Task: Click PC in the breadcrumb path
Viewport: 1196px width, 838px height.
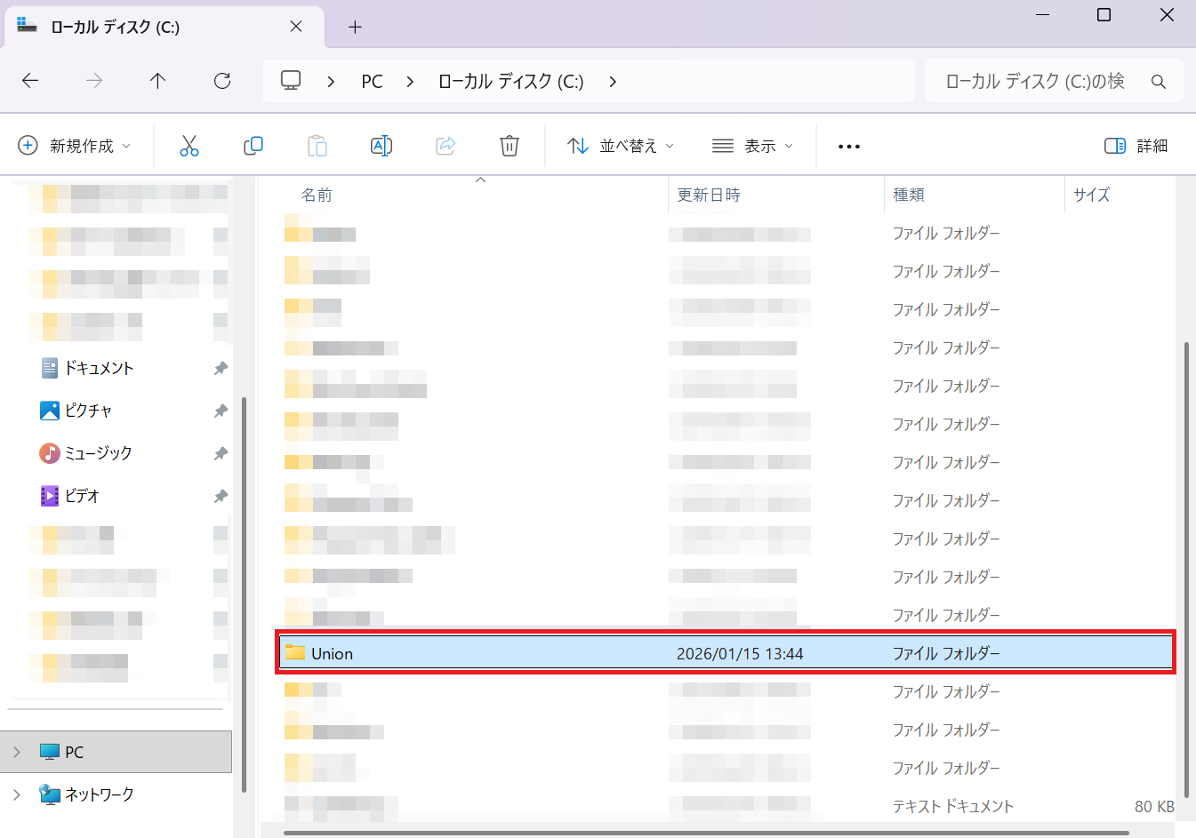Action: (372, 82)
